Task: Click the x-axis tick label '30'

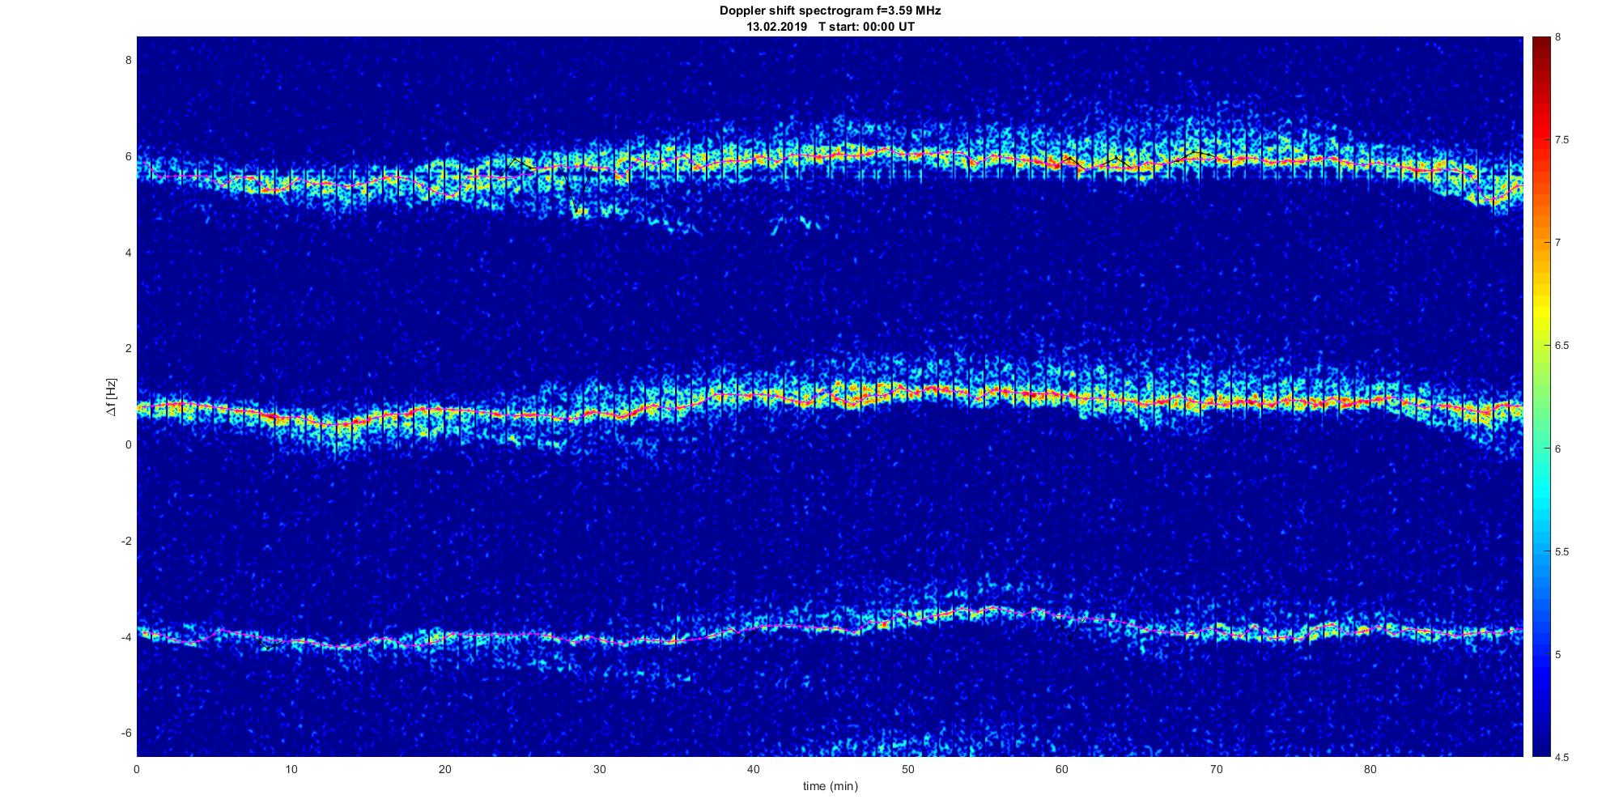Action: pos(599,770)
